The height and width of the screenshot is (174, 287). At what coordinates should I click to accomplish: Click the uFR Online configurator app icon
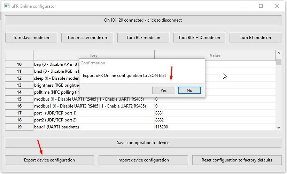pos(7,6)
